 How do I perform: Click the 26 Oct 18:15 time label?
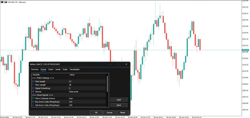coord(158,117)
